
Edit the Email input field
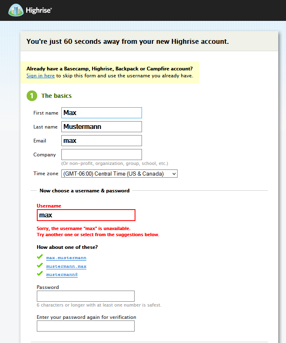click(x=101, y=140)
